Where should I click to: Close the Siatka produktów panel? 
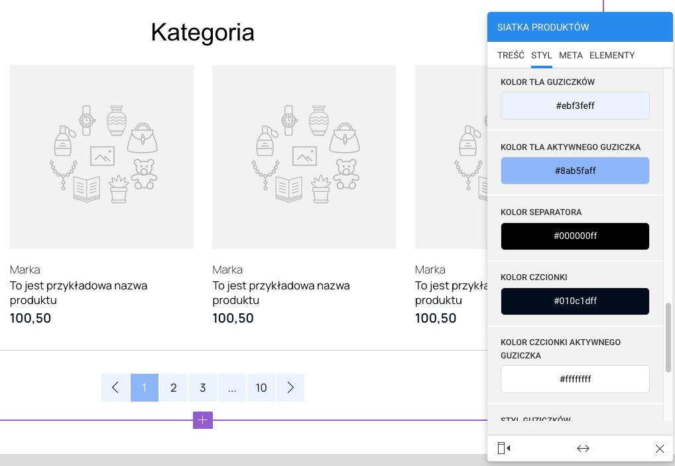coord(660,449)
